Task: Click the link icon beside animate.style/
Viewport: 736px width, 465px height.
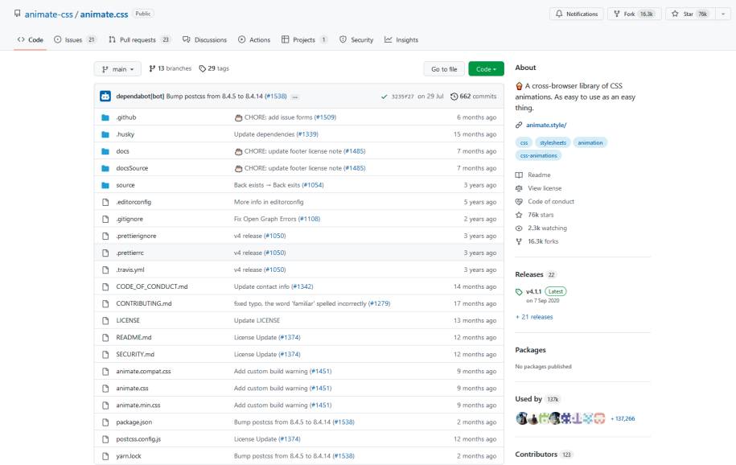Action: (x=519, y=125)
